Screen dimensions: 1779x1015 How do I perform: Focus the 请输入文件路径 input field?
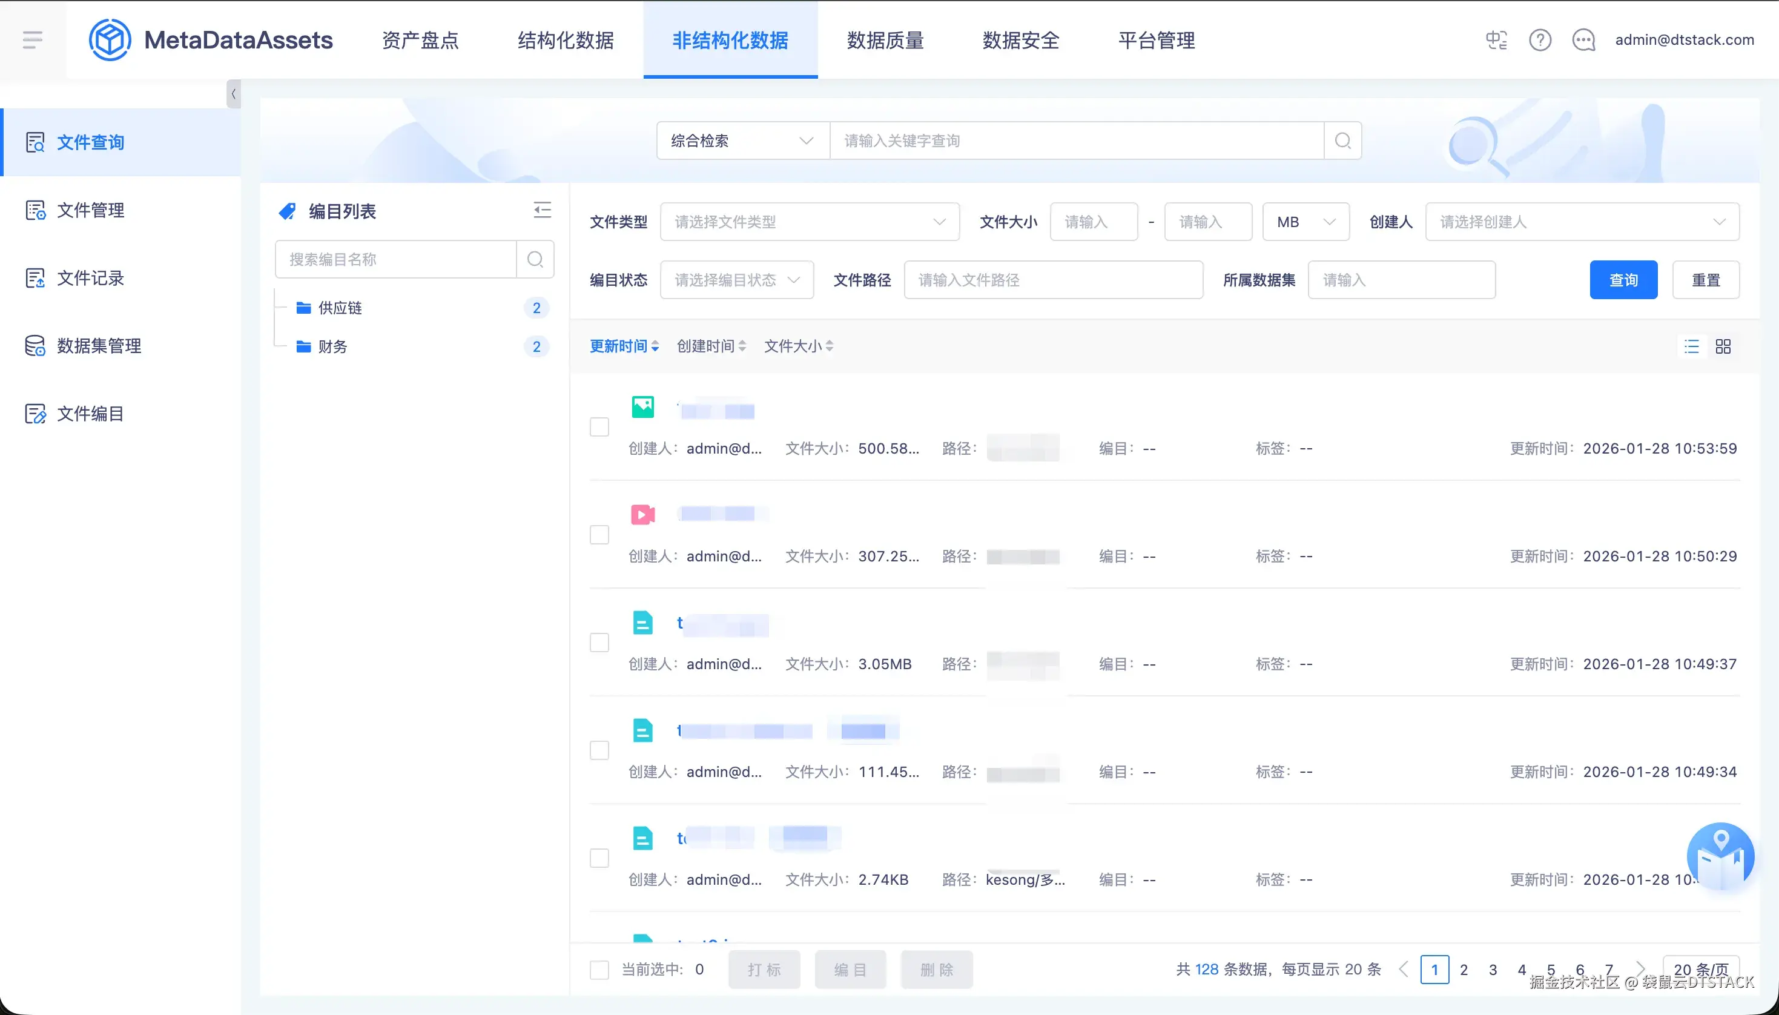pos(1053,280)
